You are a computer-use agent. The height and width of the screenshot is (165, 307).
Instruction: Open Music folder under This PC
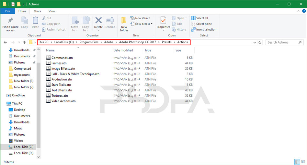click(x=18, y=128)
